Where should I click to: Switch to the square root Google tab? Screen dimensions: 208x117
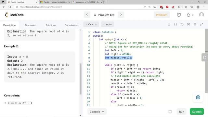pos(87,2)
